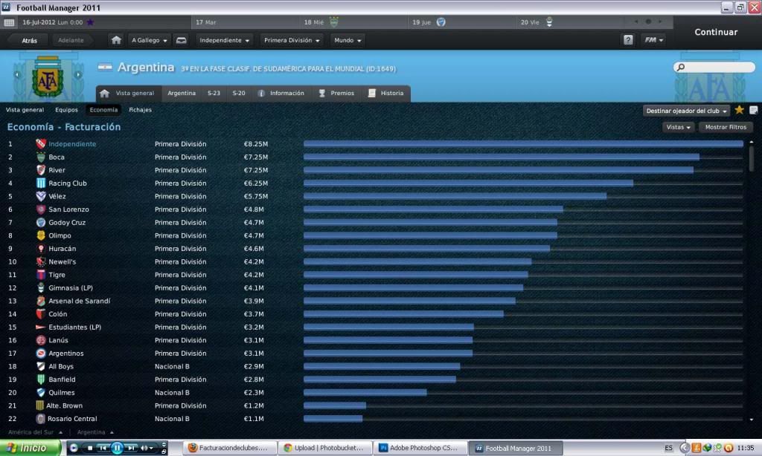Click the Facturaciondeclubes taskbar item

pos(230,448)
